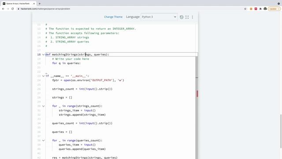282x159 pixels.
Task: Click the 'function accepts following parameters' comment
Action: click(x=82, y=33)
